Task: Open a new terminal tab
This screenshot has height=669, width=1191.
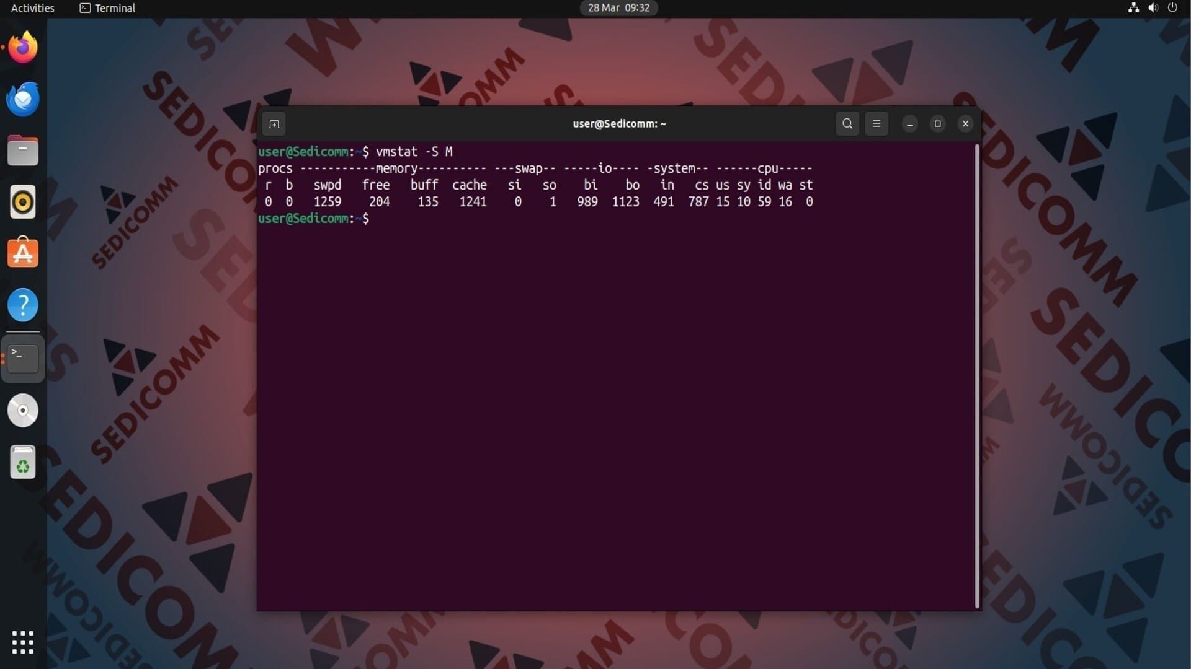Action: [x=274, y=124]
